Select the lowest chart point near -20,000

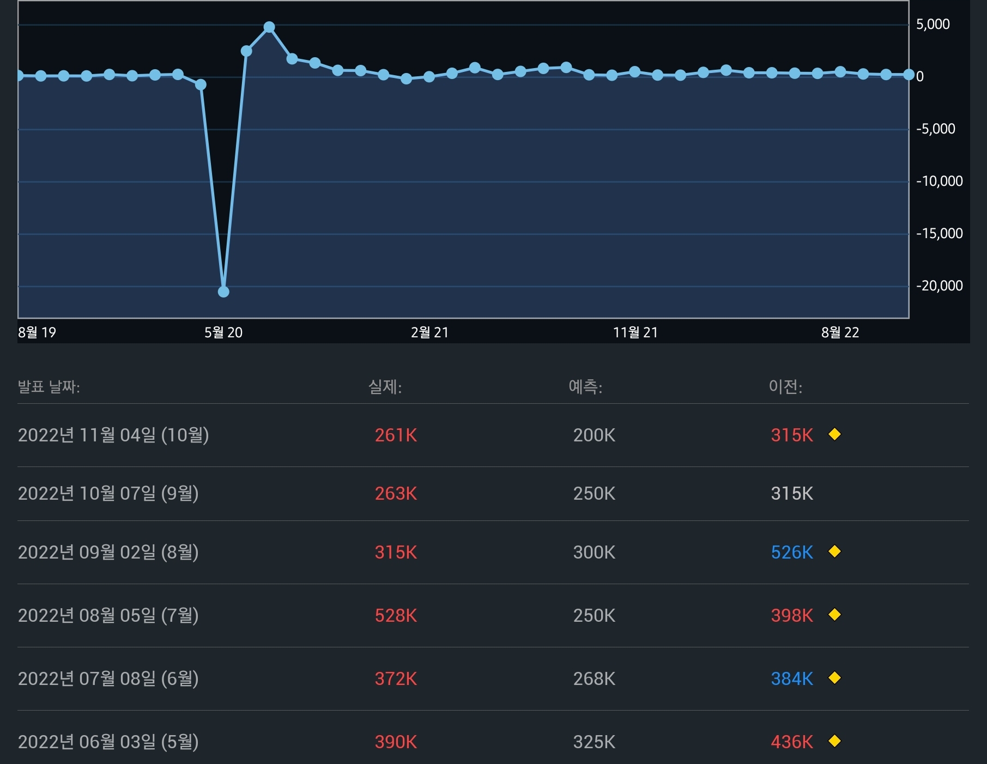pos(223,292)
